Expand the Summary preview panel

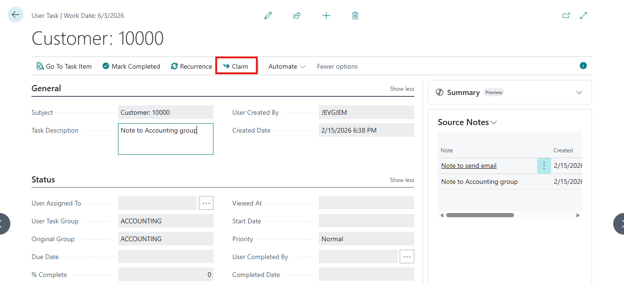(579, 93)
